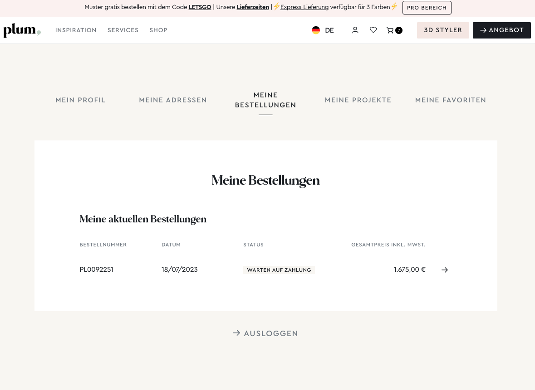Switch to Meine Adressen tab

click(173, 100)
